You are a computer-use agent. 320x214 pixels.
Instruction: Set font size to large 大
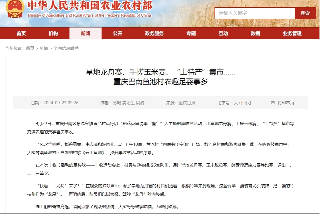click(x=235, y=103)
